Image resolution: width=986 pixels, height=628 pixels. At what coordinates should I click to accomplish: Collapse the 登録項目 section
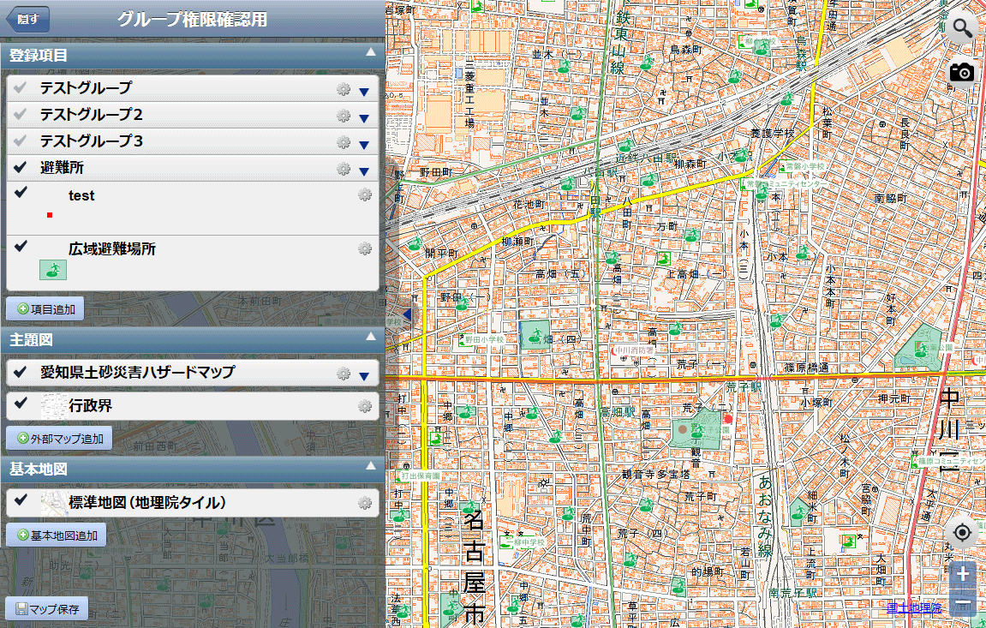[x=370, y=52]
